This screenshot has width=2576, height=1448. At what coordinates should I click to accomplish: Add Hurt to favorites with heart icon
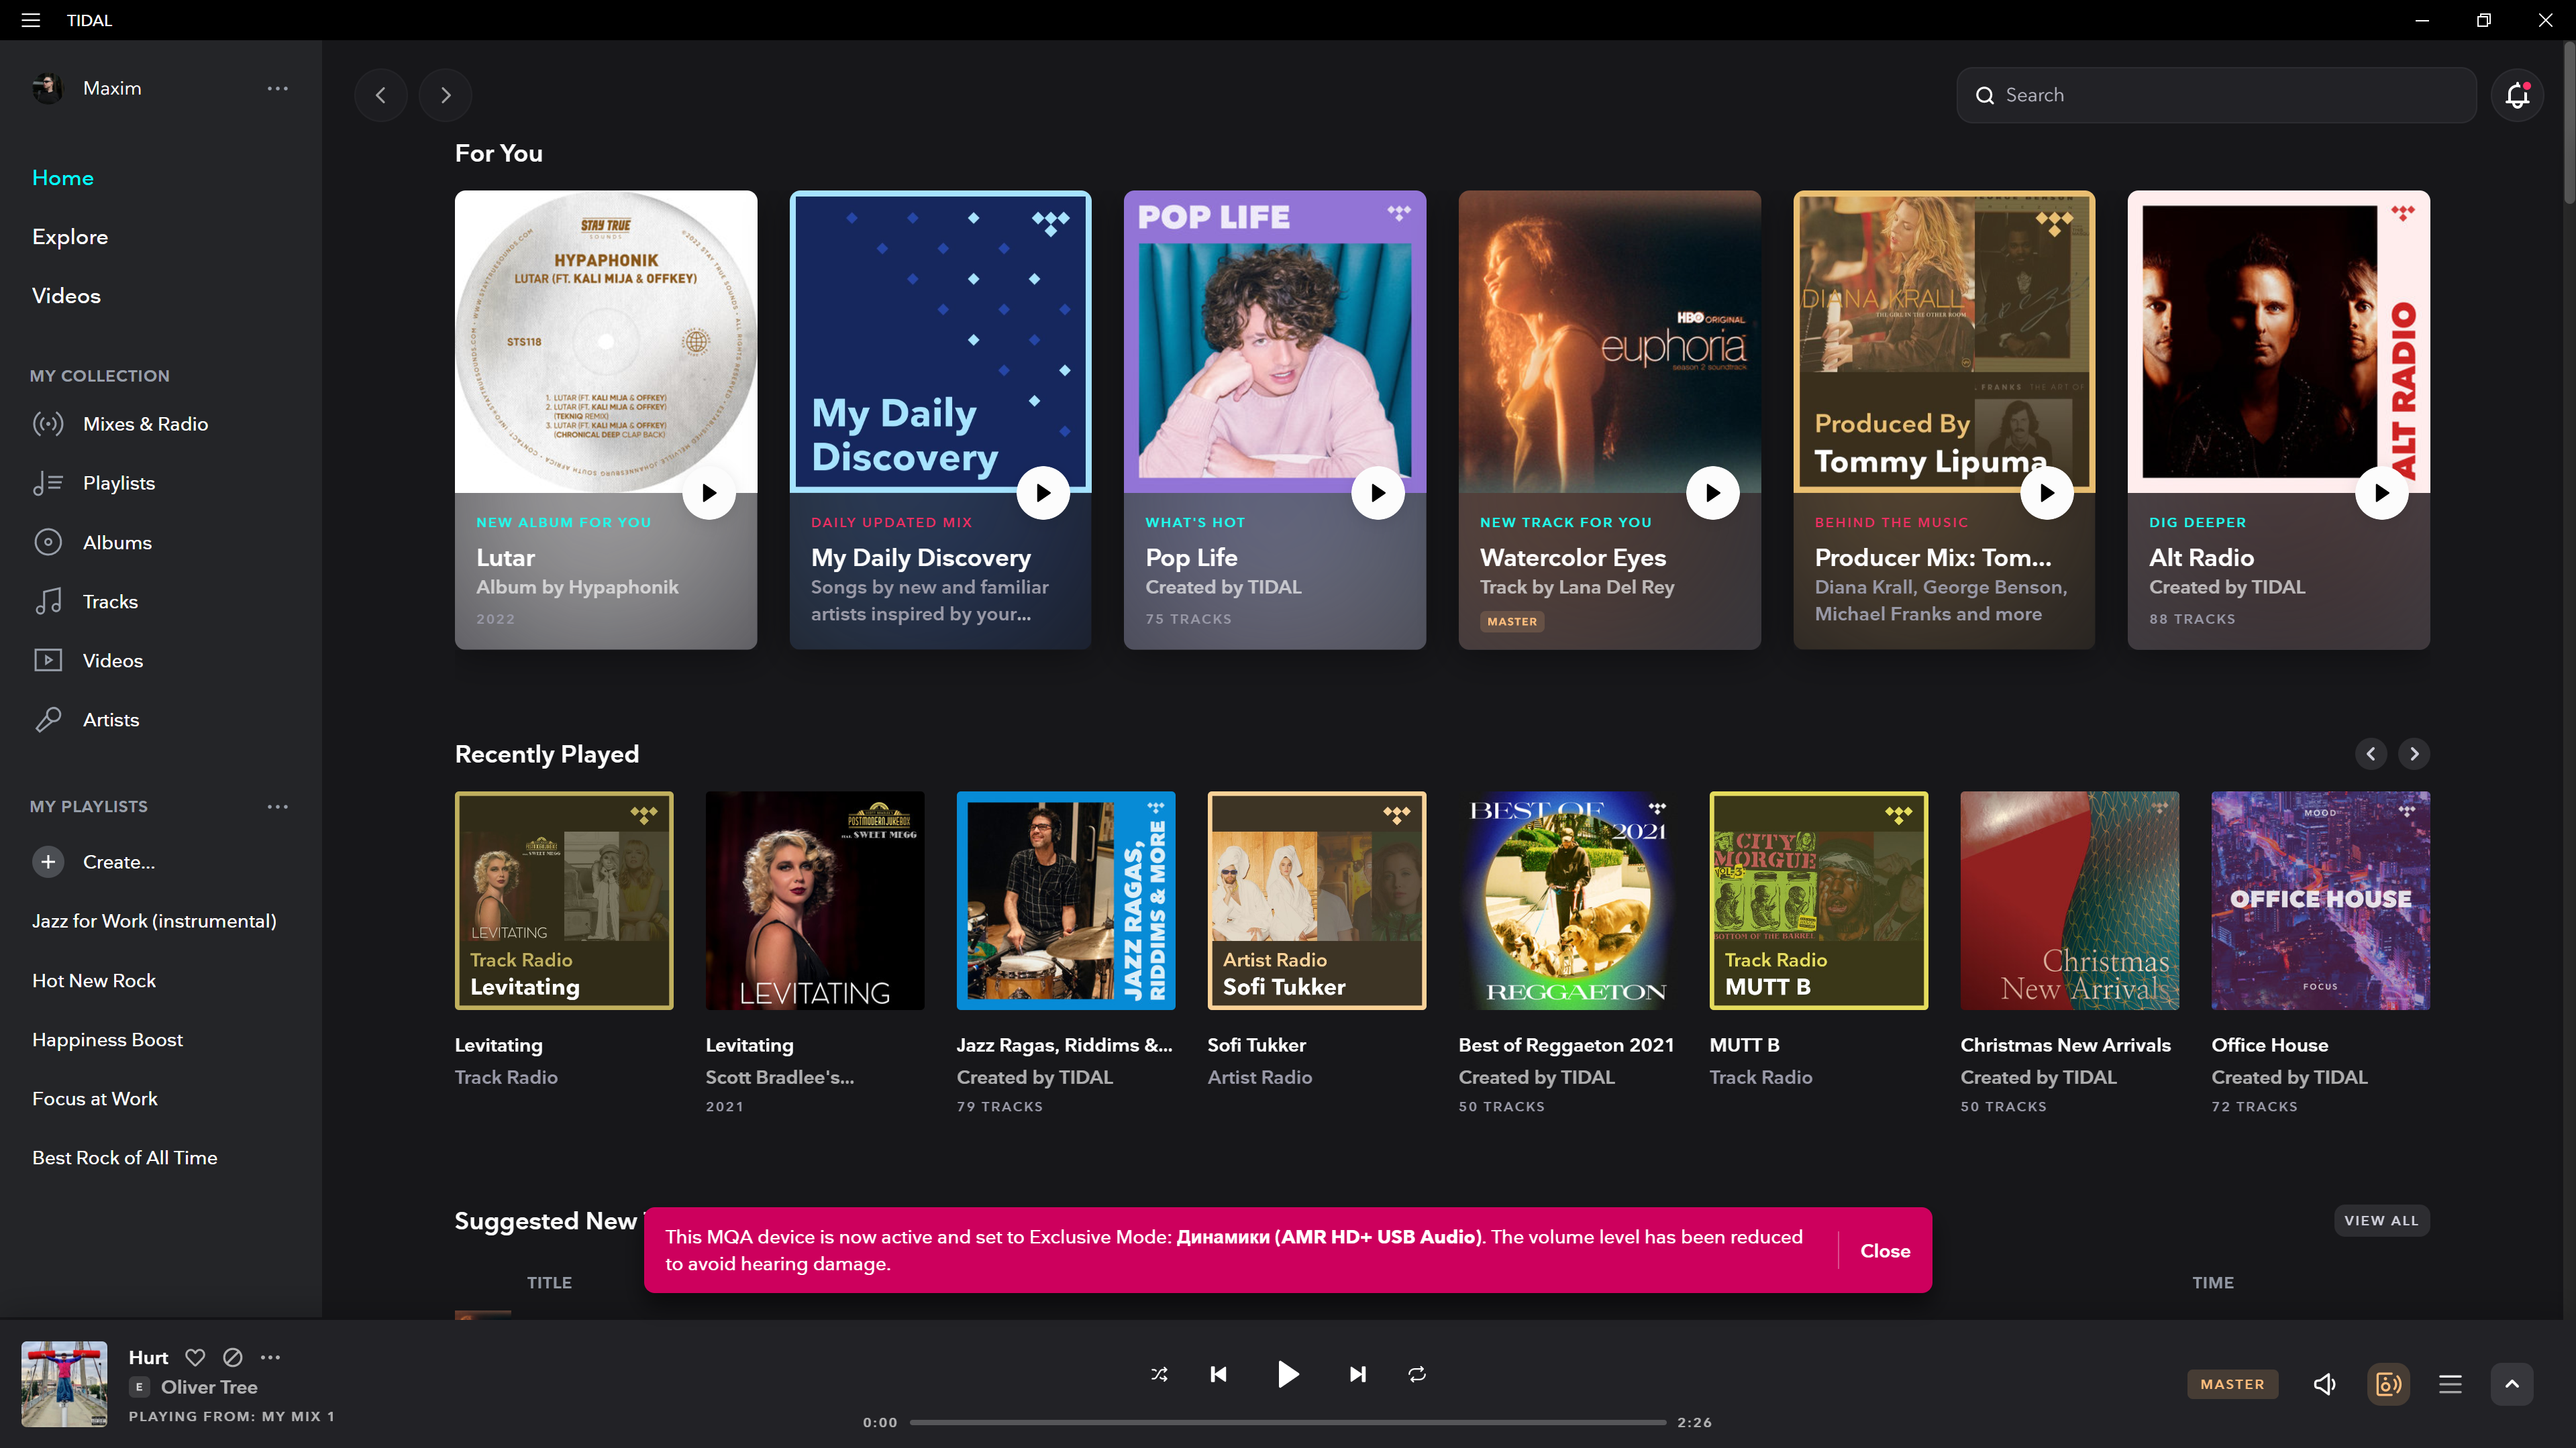tap(195, 1357)
